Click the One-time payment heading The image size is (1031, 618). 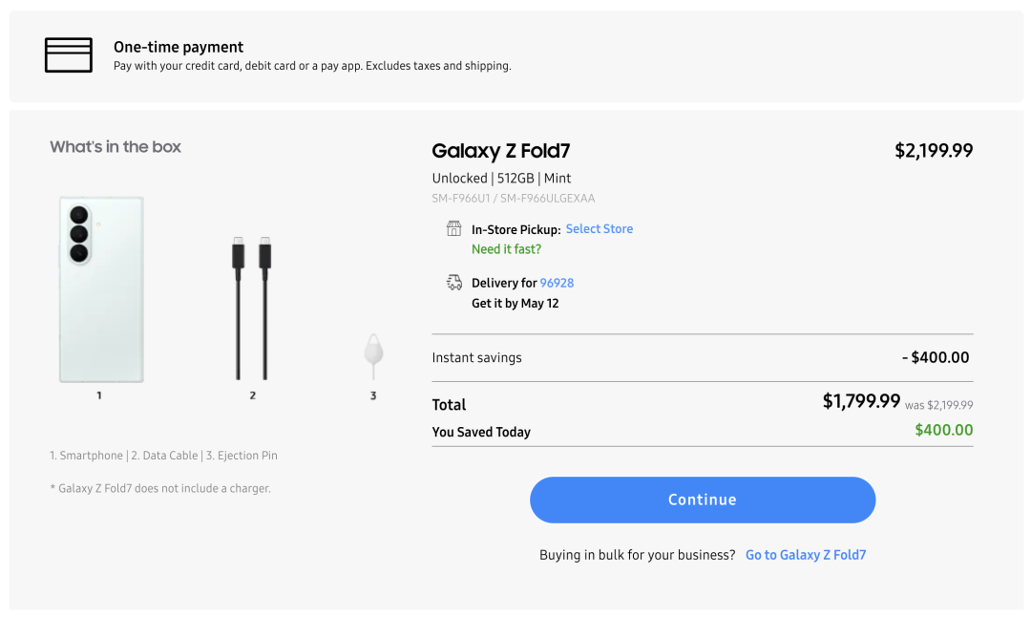coord(179,47)
